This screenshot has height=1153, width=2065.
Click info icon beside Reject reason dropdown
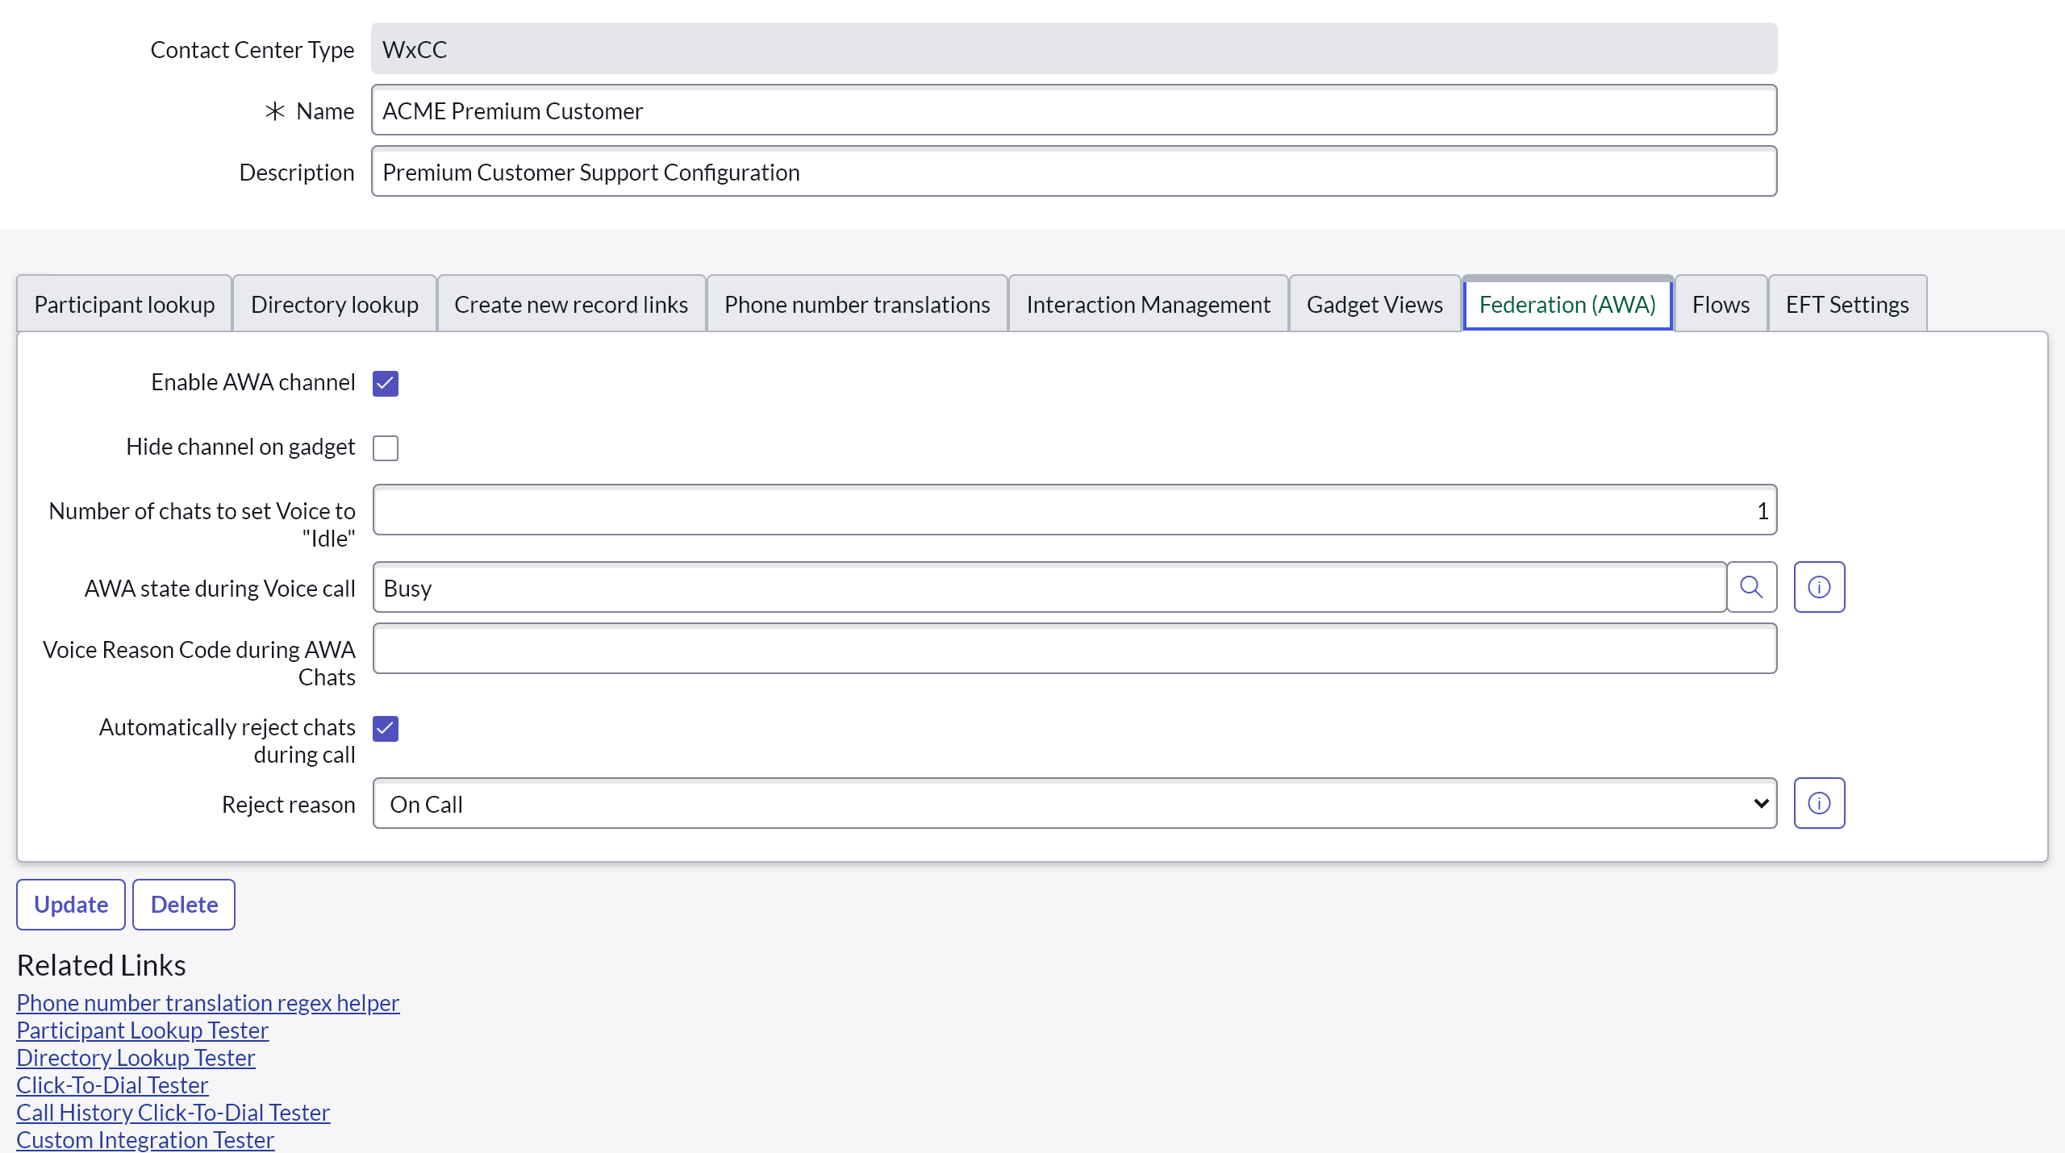(x=1819, y=803)
